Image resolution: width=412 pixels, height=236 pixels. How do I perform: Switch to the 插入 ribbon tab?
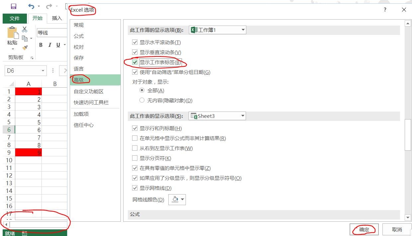[x=56, y=19]
